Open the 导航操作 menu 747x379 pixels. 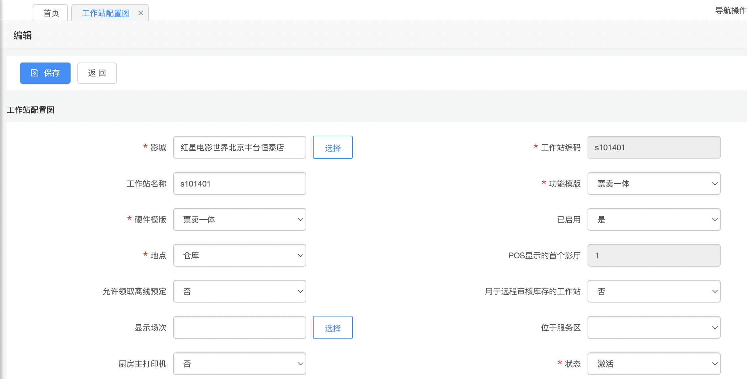[731, 11]
